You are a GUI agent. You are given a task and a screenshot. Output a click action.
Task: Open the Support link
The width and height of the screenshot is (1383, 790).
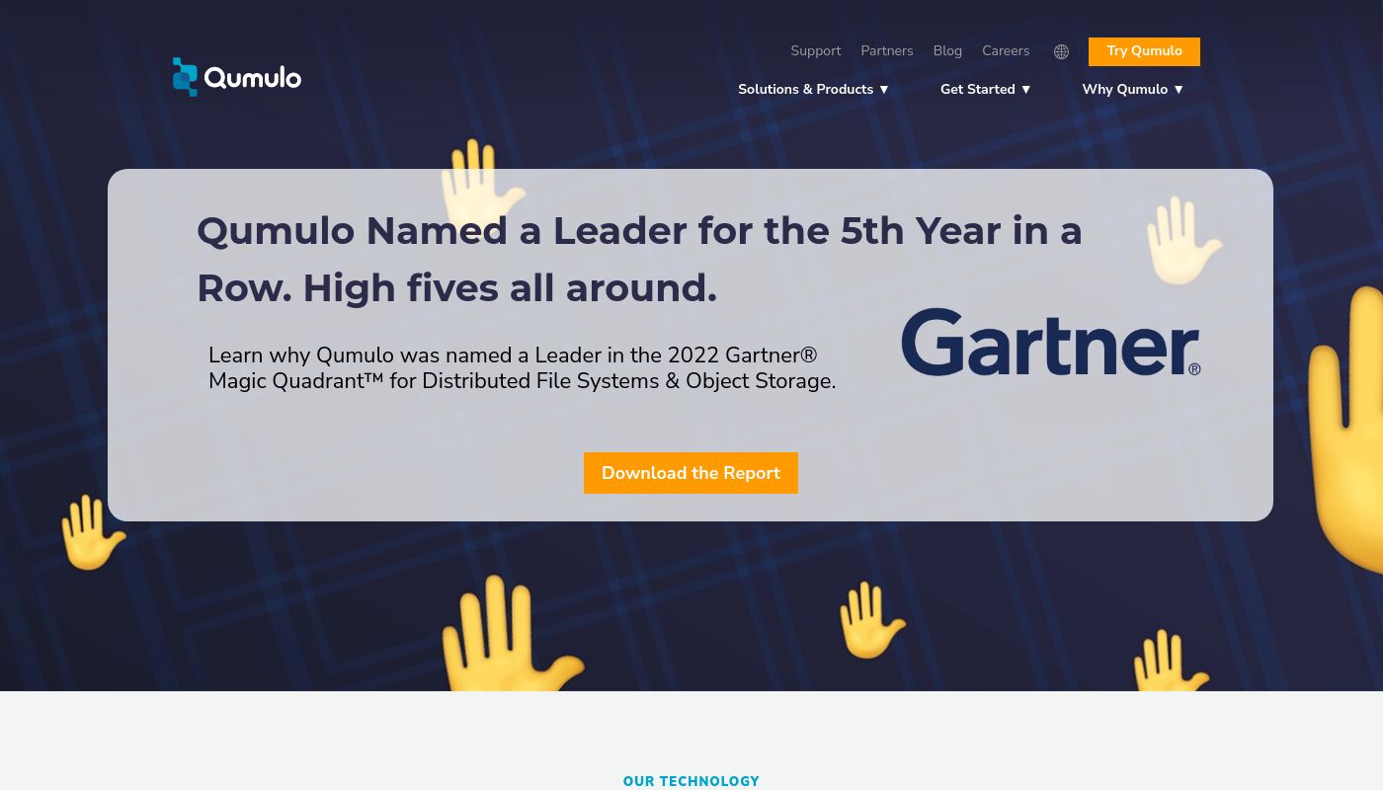pos(816,50)
